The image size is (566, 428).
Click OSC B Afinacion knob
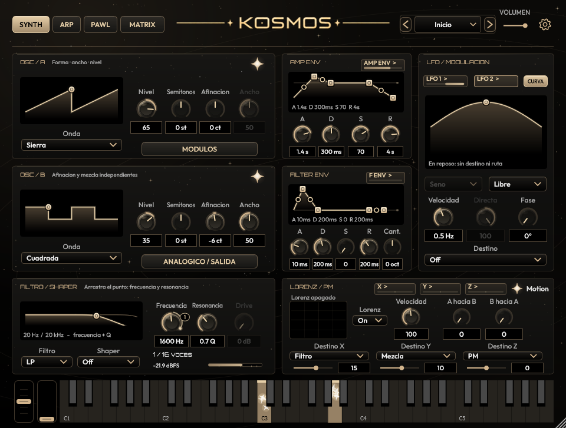click(x=215, y=221)
